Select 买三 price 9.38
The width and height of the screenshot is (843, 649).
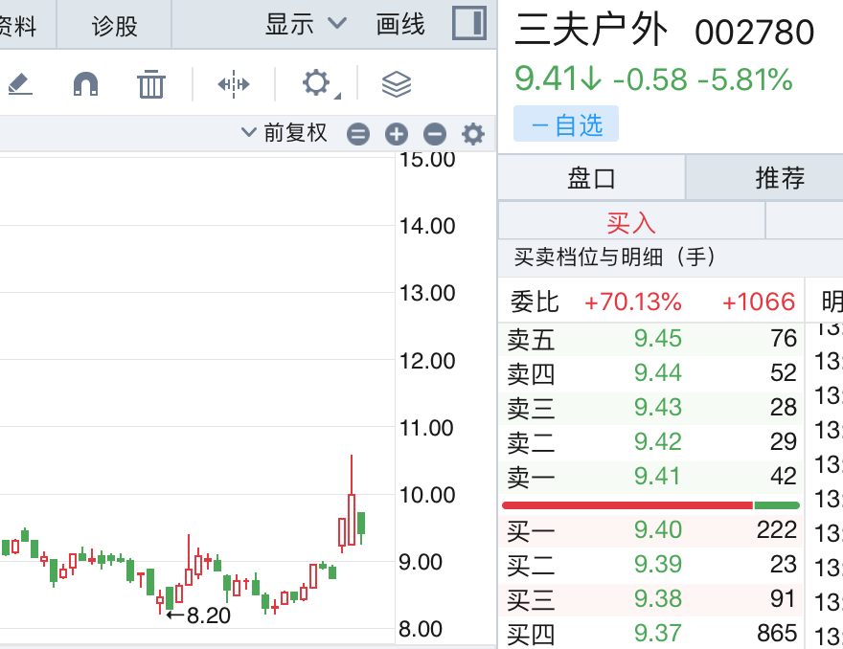pyautogui.click(x=657, y=599)
